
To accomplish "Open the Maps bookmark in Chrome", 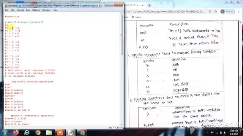I will pos(136,17).
